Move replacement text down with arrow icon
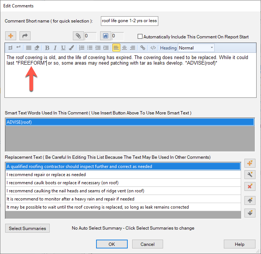Screen dimensions: 261x254 (250, 213)
